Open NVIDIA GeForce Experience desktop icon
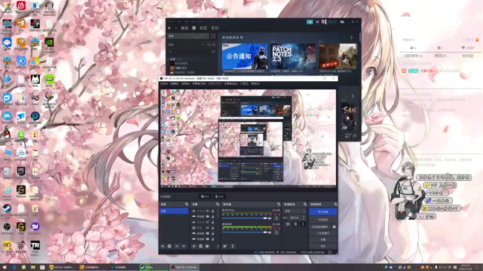Image resolution: width=483 pixels, height=271 pixels. click(x=49, y=42)
